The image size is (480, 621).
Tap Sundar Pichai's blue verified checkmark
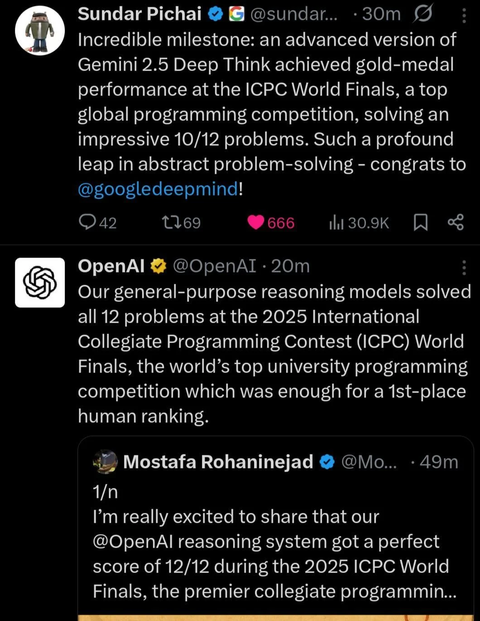pos(216,14)
